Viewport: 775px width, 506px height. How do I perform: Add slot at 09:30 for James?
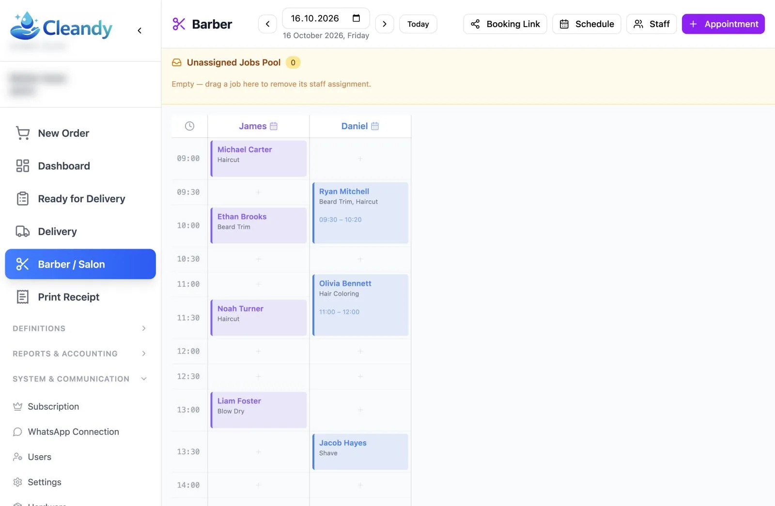(258, 192)
